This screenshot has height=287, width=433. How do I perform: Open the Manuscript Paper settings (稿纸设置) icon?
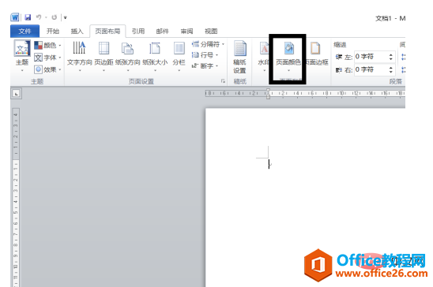click(239, 48)
